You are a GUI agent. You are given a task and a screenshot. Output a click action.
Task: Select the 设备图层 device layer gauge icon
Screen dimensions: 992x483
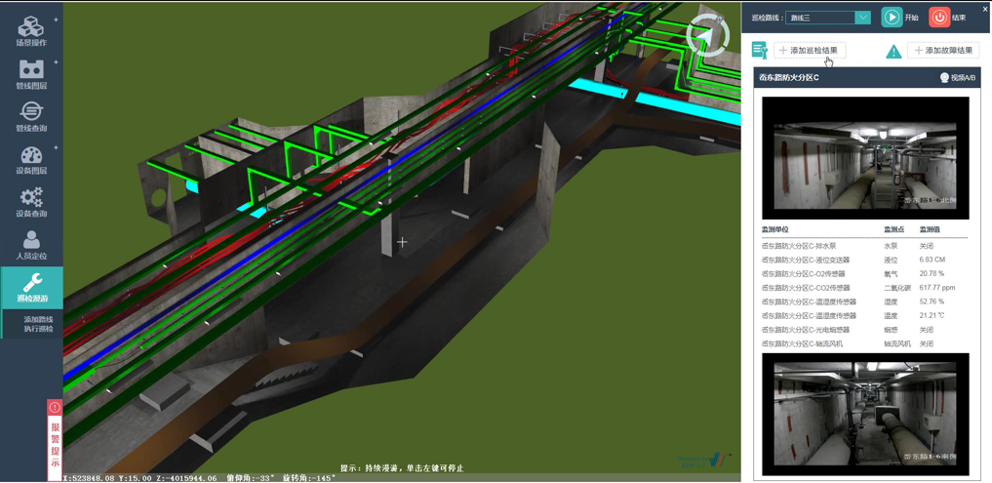click(31, 155)
